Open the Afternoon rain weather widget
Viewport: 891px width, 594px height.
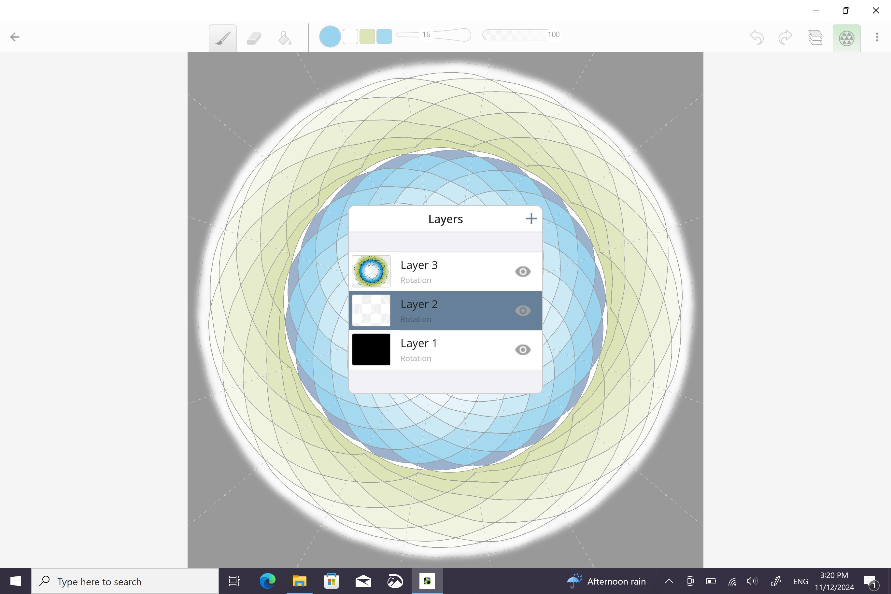click(606, 581)
